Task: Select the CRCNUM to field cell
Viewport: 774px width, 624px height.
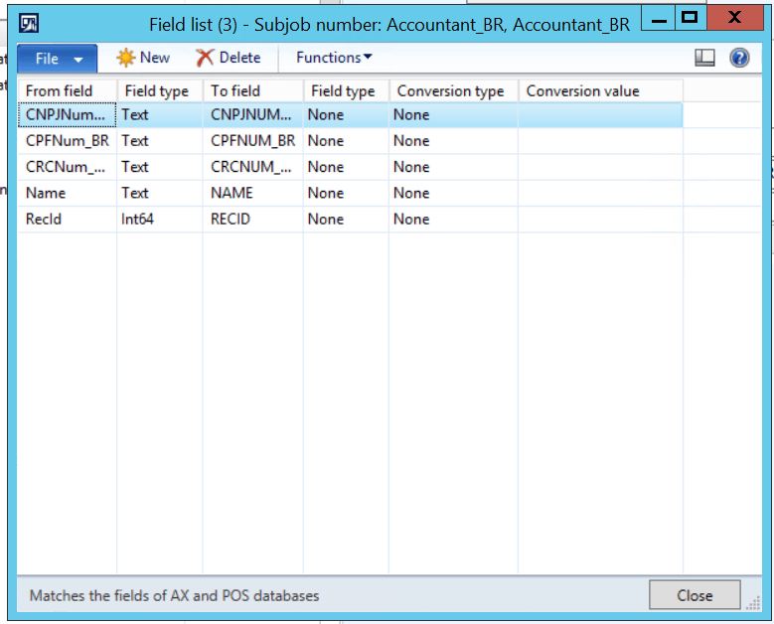Action: pos(252,167)
